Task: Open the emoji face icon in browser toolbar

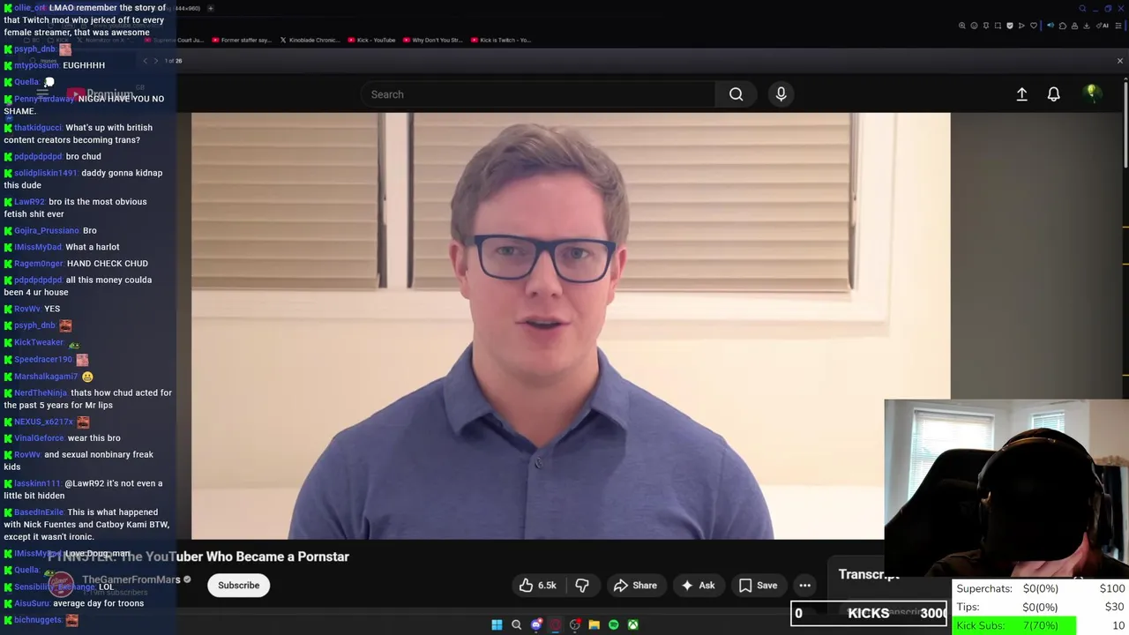Action: click(974, 26)
